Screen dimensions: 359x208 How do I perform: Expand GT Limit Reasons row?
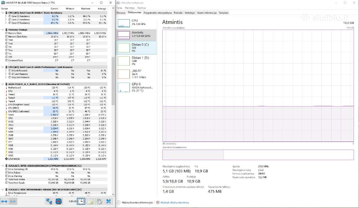[x=6, y=74]
